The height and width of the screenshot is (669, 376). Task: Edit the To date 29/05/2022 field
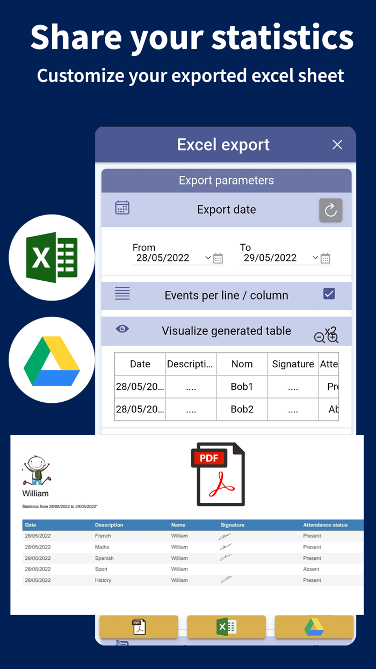click(270, 258)
